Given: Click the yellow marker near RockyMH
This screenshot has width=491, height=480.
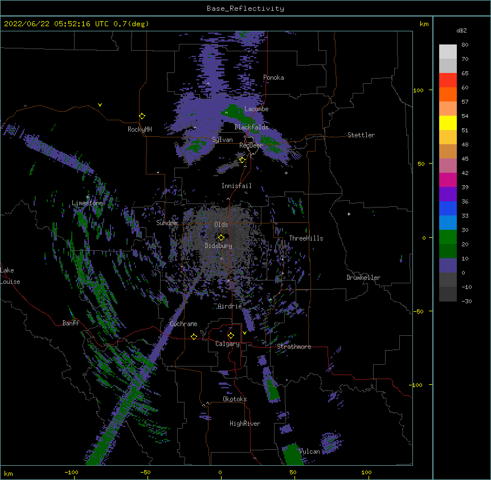Looking at the screenshot, I should [142, 116].
